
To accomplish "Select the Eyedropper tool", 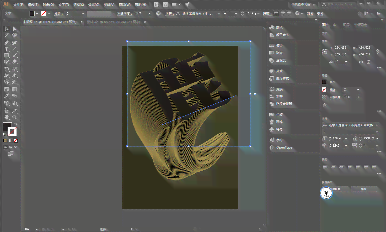I will tap(7, 96).
